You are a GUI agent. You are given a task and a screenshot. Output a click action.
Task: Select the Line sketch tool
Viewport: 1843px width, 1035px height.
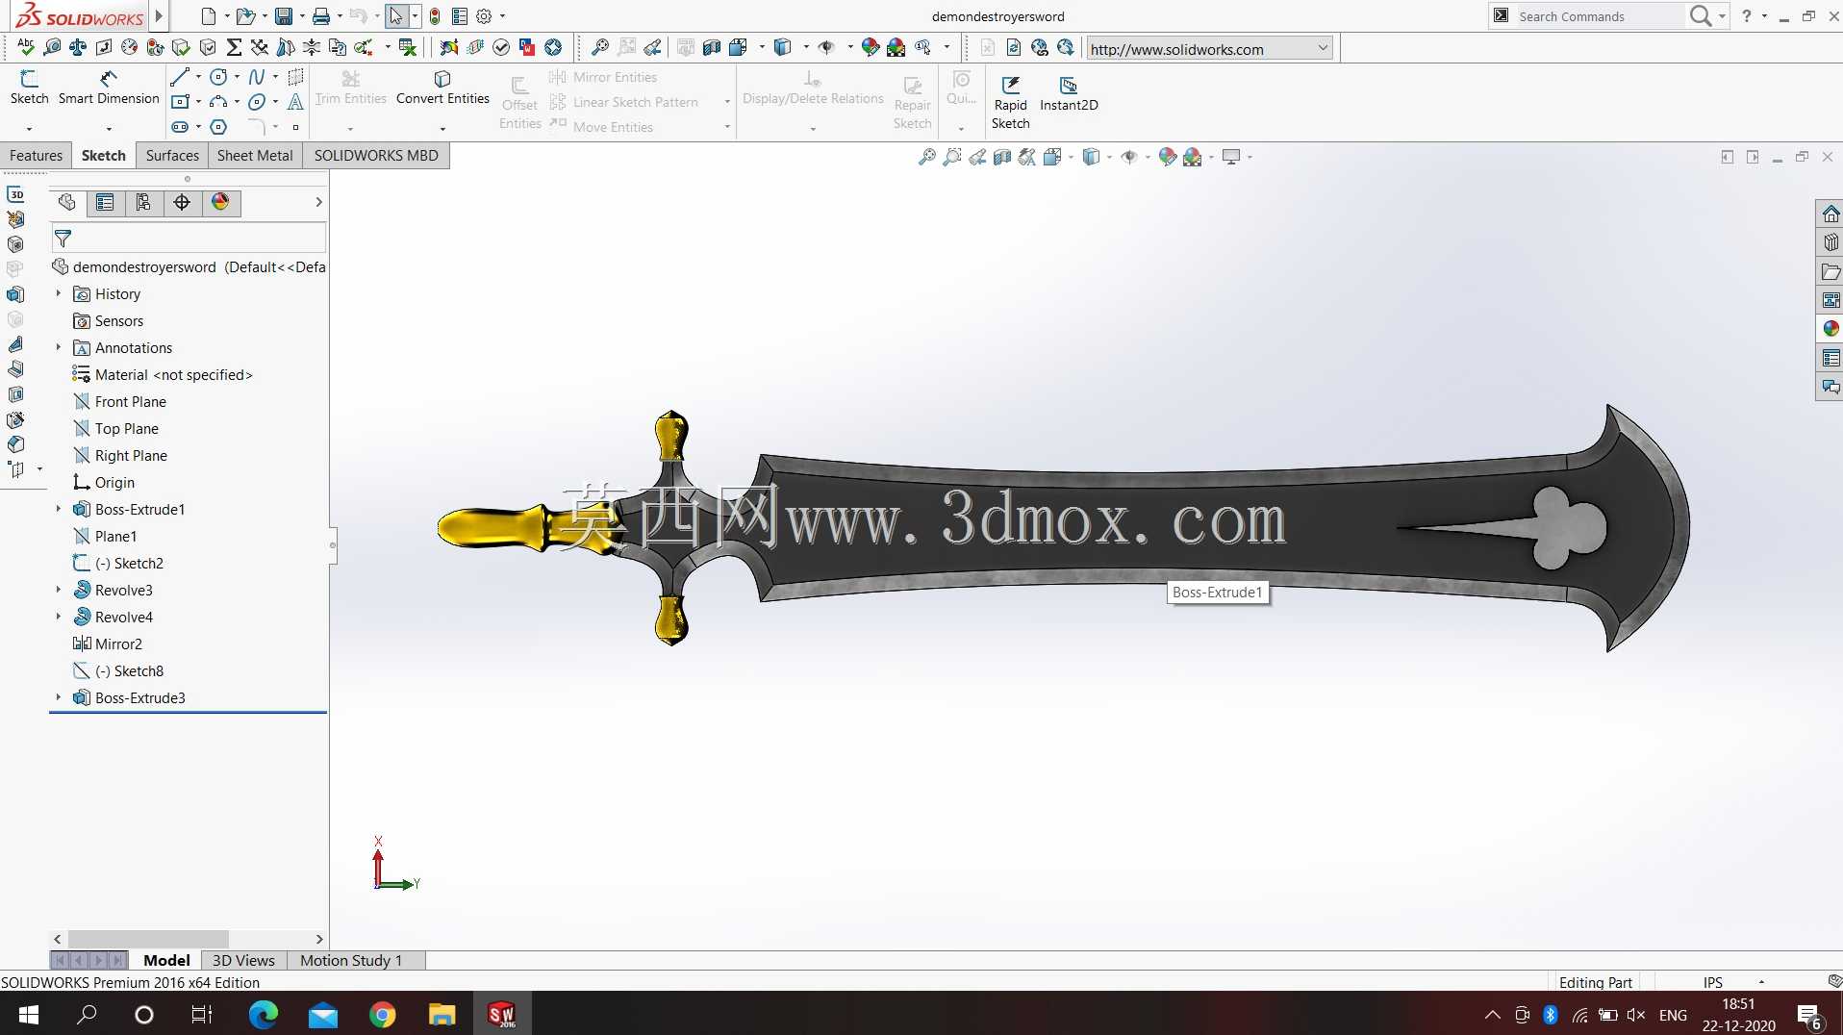point(180,77)
